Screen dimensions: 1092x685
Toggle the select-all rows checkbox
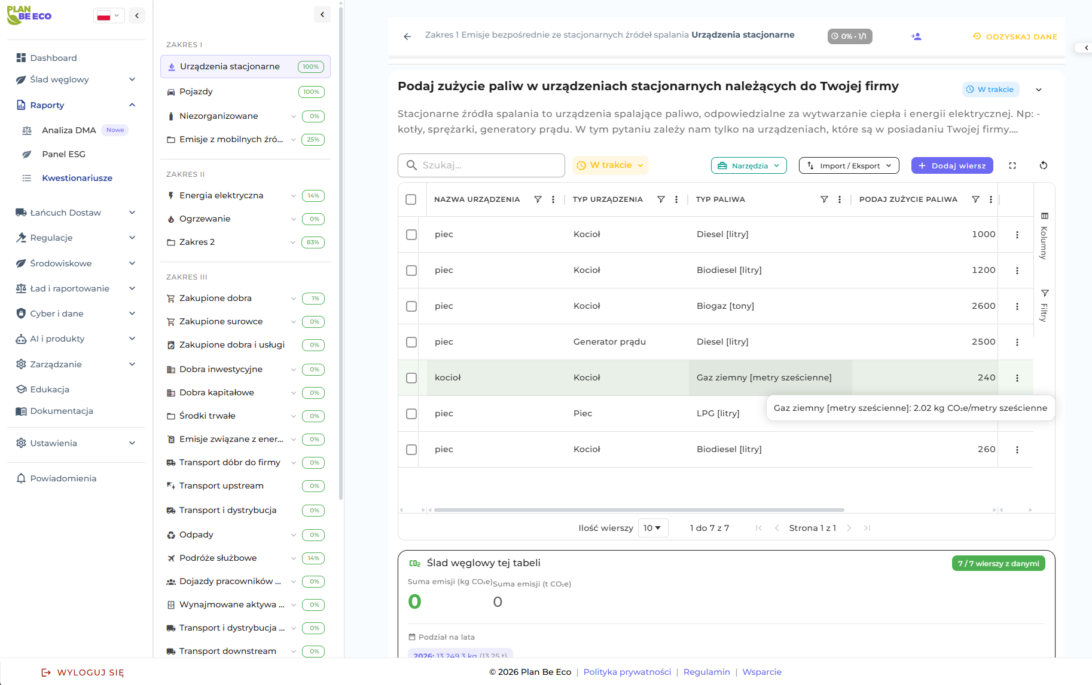(411, 199)
